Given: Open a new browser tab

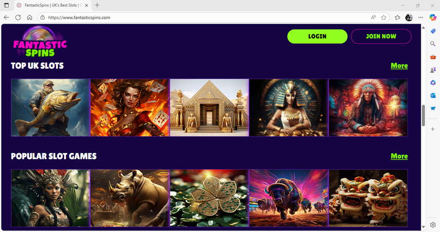Looking at the screenshot, I should (97, 5).
